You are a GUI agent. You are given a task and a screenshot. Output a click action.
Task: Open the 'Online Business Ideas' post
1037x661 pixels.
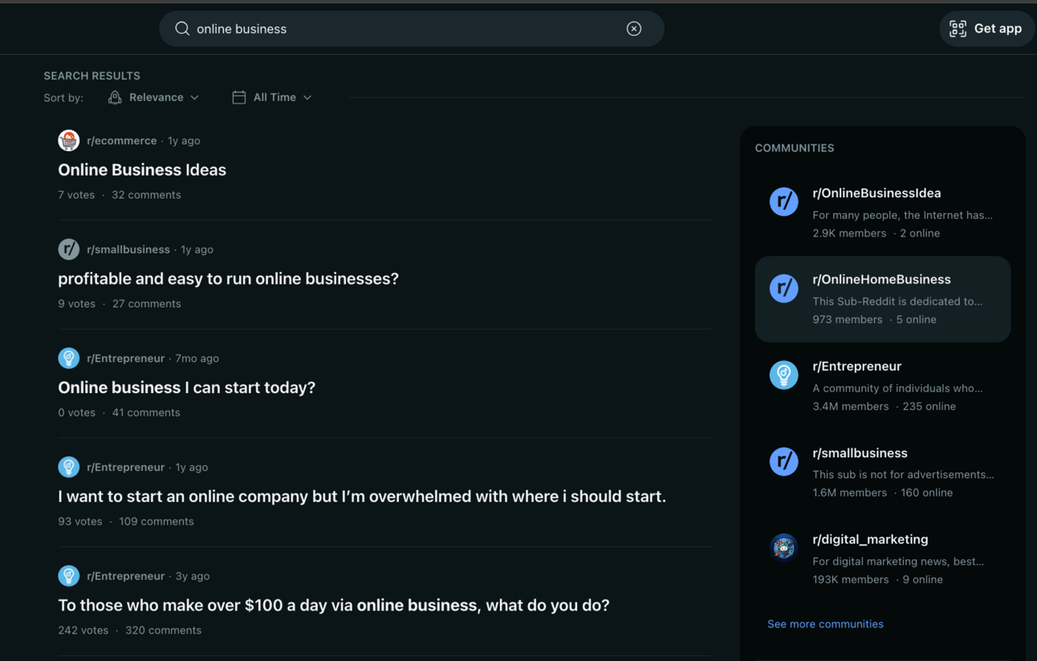coord(142,170)
